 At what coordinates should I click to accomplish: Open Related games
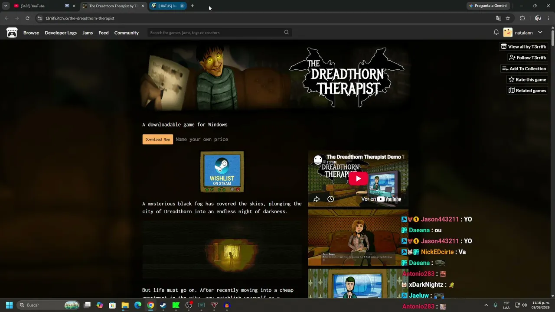pyautogui.click(x=527, y=91)
